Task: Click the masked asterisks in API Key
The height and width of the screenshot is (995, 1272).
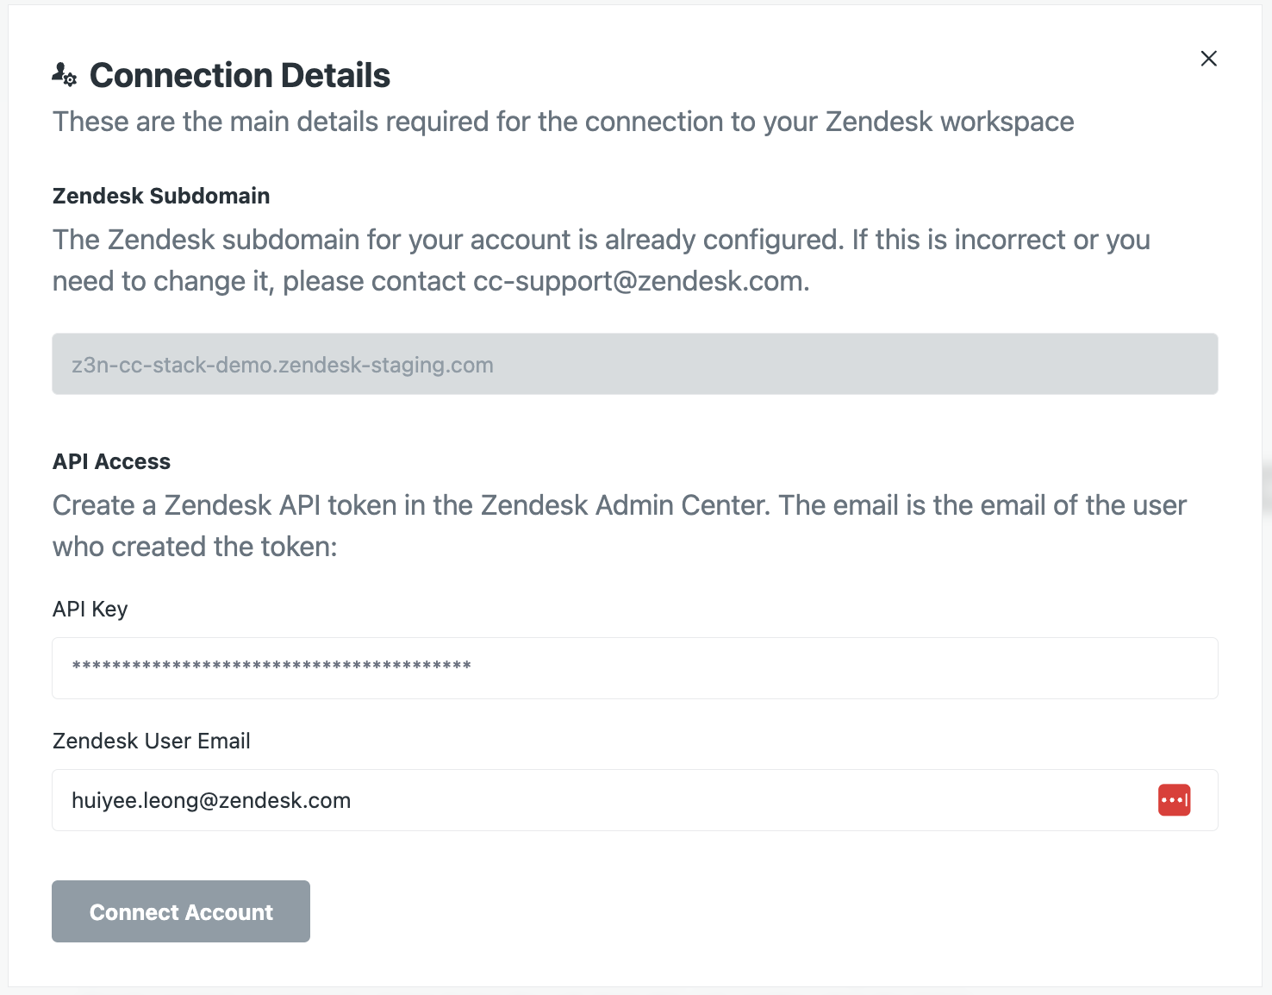Action: [x=271, y=666]
